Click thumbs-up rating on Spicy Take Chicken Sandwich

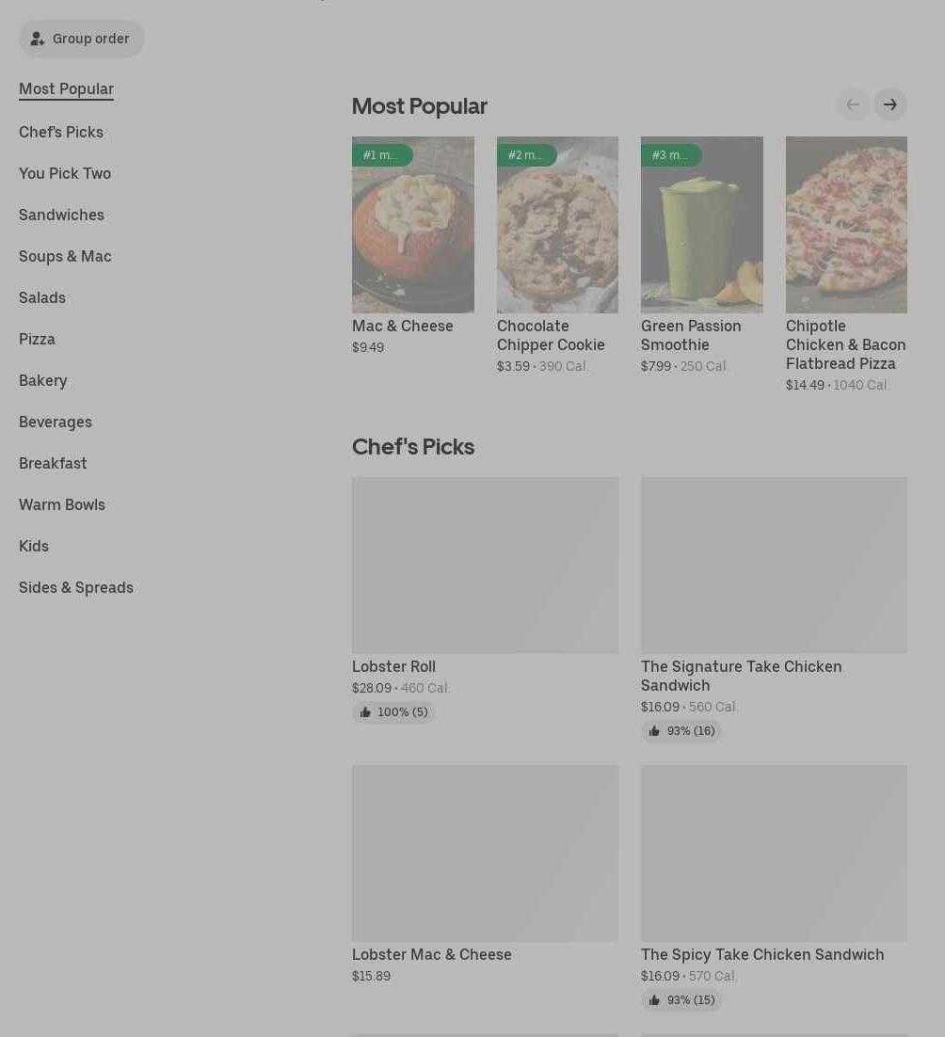pyautogui.click(x=681, y=1000)
